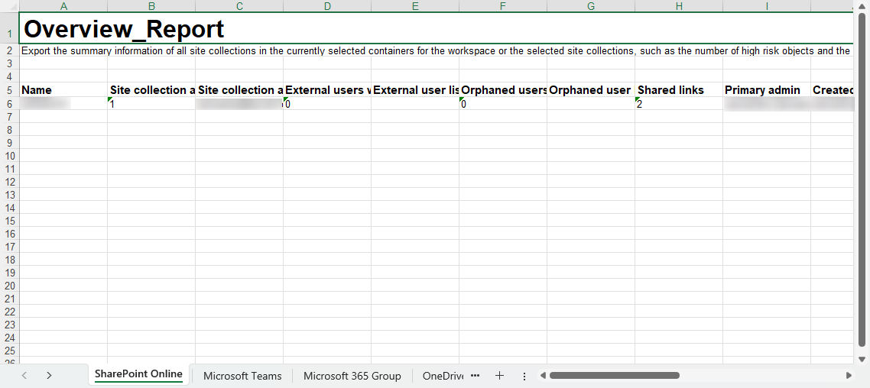This screenshot has height=388, width=870.
Task: Open the SharePoint Online sheet tab
Action: click(x=138, y=375)
